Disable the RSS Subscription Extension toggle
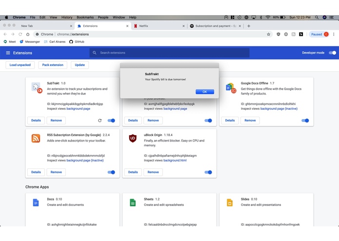The height and width of the screenshot is (241, 339). tap(111, 172)
